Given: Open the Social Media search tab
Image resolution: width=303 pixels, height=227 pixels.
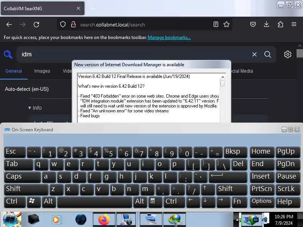Looking at the screenshot, I should coord(242,71).
